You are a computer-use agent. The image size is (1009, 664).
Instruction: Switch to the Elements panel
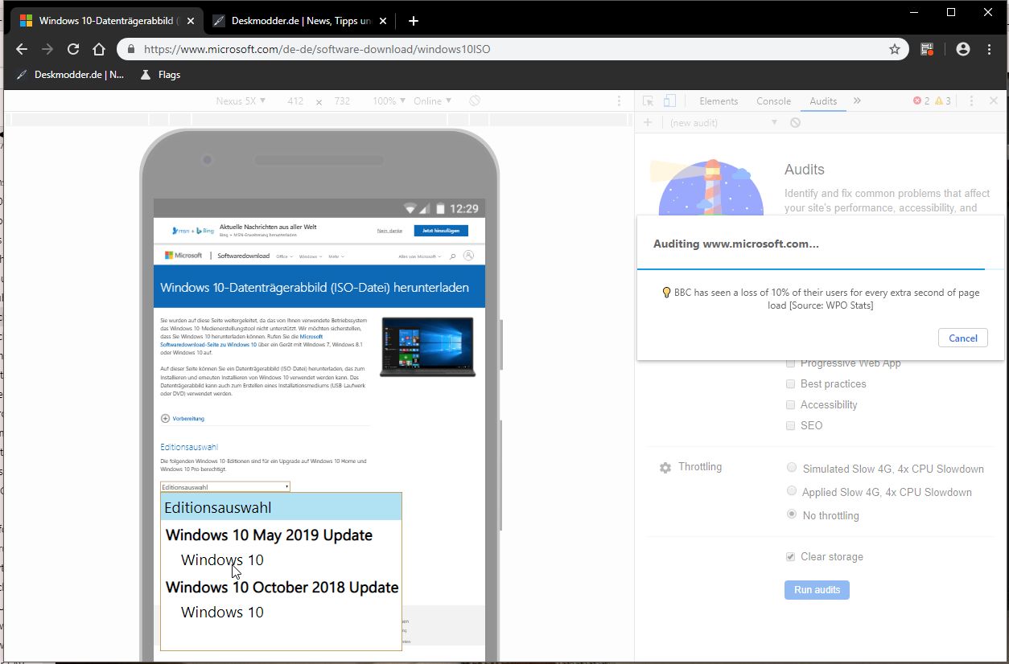tap(719, 101)
